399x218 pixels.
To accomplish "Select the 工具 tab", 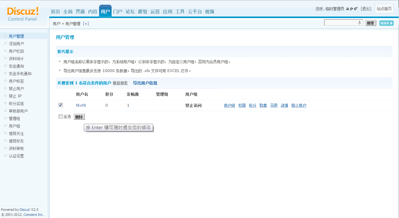I will [x=180, y=12].
